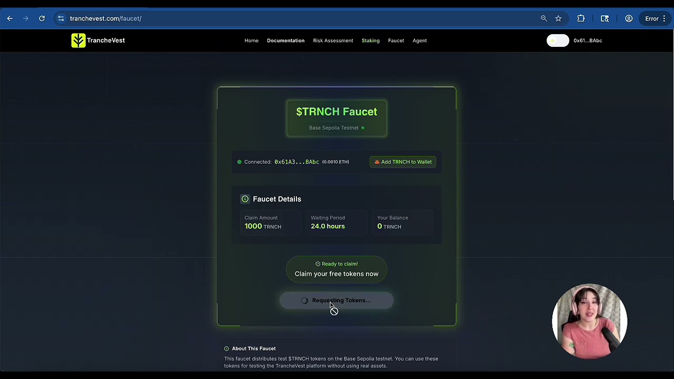Click the Faucet Details info icon
Image resolution: width=674 pixels, height=379 pixels.
point(245,199)
